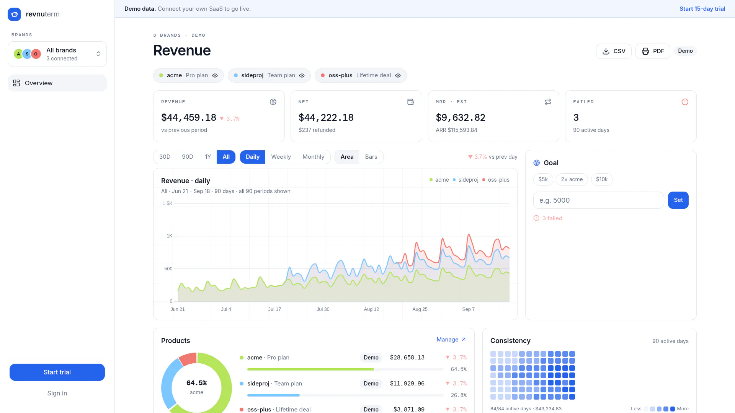Toggle oss-plus Lifetime deal visibility eye
Viewport: 735px width, 413px height.
(398, 75)
